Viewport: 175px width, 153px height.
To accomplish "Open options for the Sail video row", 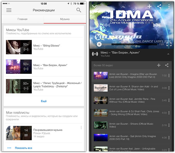I will point(169,138).
